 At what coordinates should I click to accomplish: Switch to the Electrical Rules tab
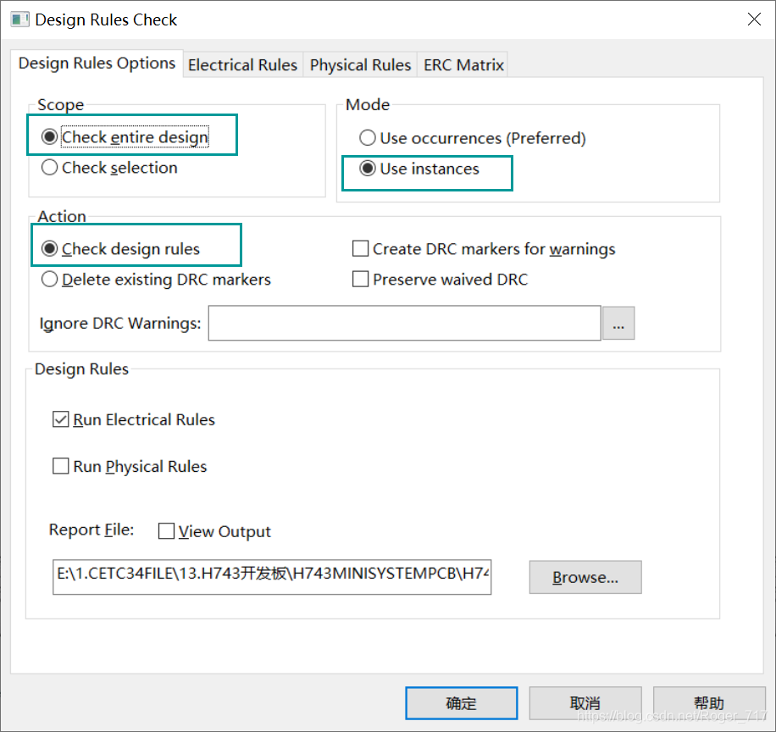[x=242, y=65]
